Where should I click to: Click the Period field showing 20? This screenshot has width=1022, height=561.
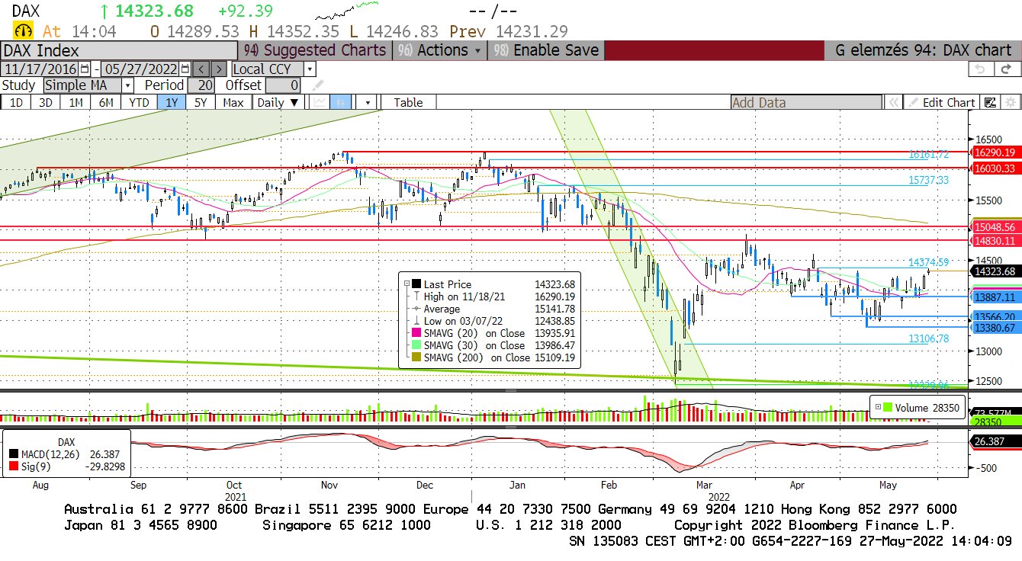point(201,85)
